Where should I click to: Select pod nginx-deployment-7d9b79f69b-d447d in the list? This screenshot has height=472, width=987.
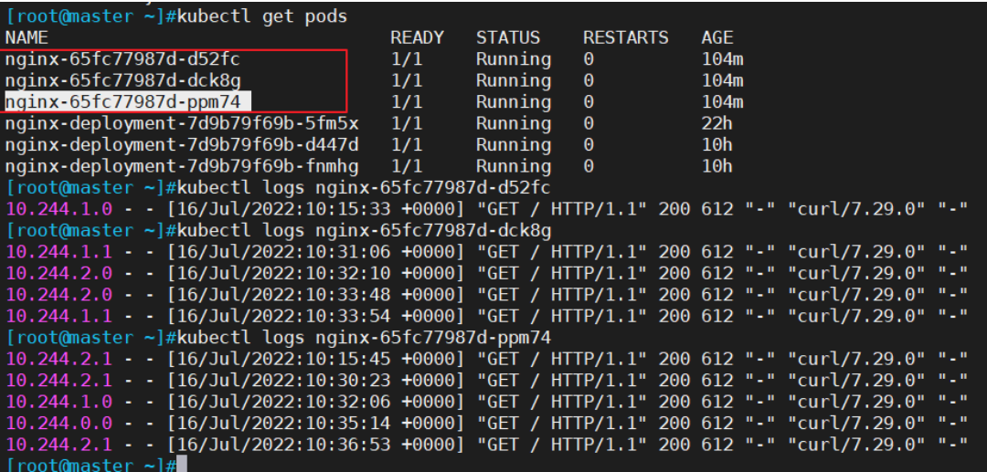[x=182, y=145]
